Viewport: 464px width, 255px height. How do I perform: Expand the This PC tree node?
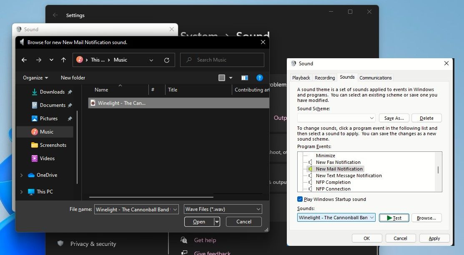[x=21, y=191]
